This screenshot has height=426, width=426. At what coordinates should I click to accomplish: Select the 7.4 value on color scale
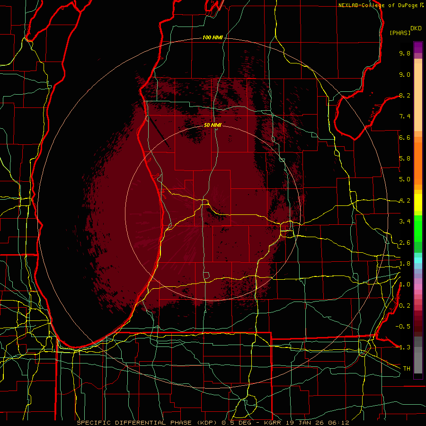pyautogui.click(x=405, y=116)
